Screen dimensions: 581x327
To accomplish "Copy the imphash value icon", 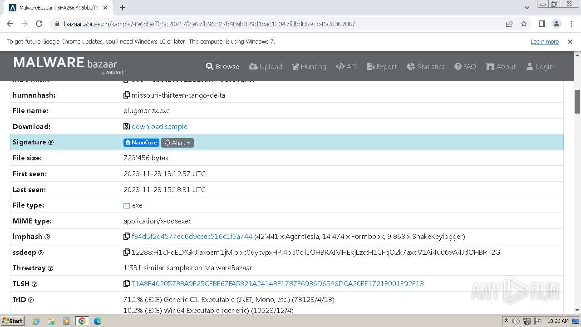I will (x=127, y=236).
